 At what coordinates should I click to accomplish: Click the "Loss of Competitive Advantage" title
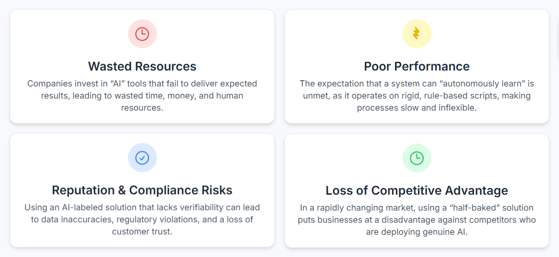417,190
